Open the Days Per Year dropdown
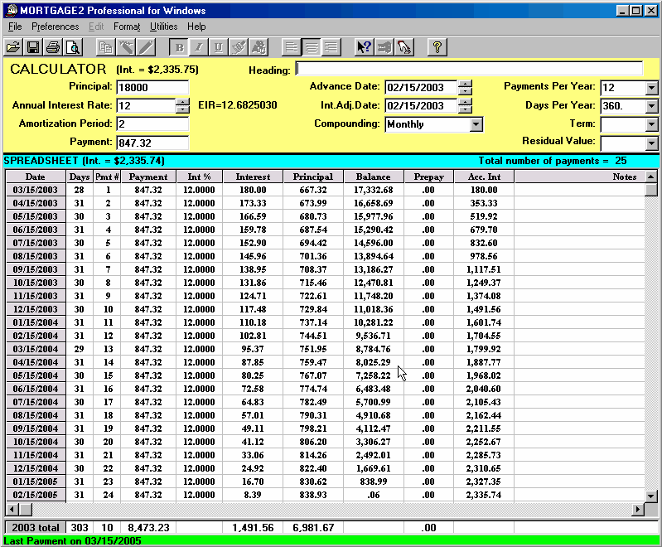Image resolution: width=662 pixels, height=547 pixels. 650,106
